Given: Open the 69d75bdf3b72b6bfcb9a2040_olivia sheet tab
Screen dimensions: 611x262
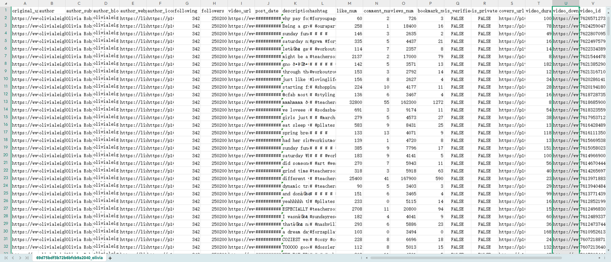Looking at the screenshot, I should tap(69, 258).
